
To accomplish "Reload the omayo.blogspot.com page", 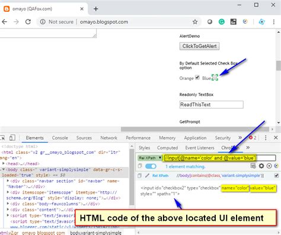I will (28, 22).
